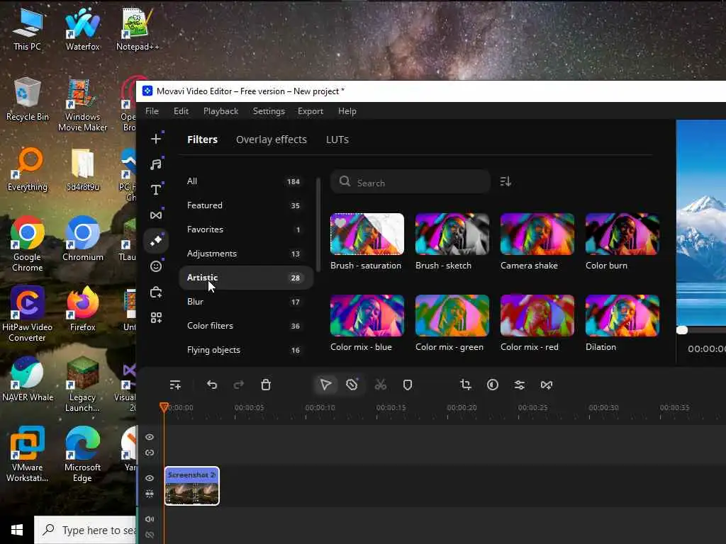Click the category list scrollbar

click(318, 225)
